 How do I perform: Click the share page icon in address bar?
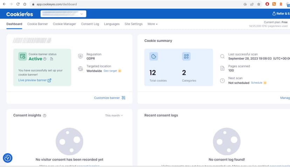pos(252,4)
